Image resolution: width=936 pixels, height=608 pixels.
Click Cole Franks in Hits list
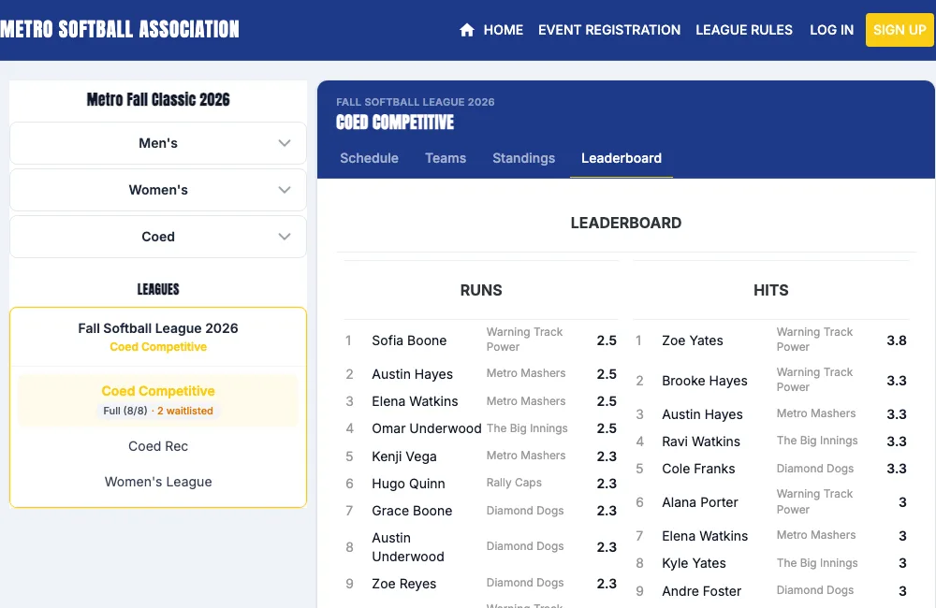coord(698,469)
